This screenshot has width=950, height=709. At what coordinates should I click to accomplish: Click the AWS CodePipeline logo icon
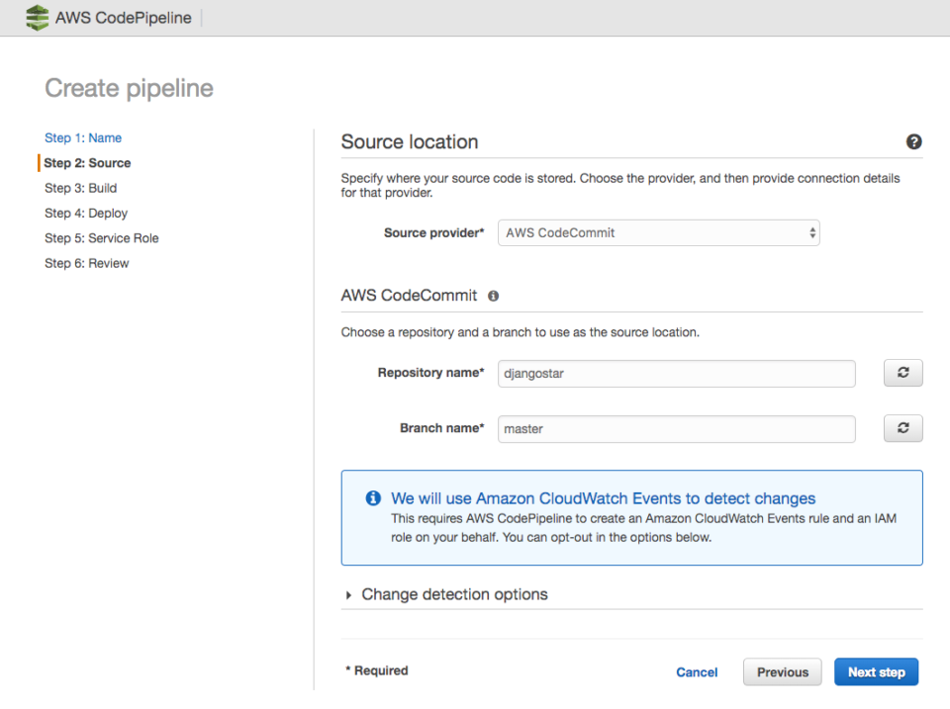37,18
